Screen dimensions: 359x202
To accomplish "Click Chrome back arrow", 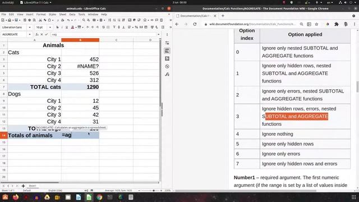I will point(177,24).
